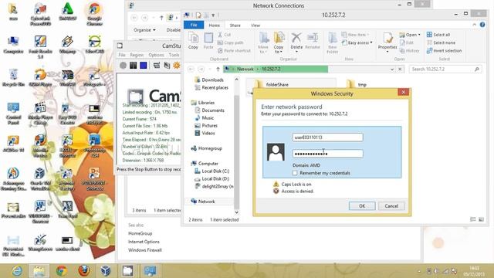The height and width of the screenshot is (278, 494).
Task: Click the New folder icon
Action: pos(333,38)
